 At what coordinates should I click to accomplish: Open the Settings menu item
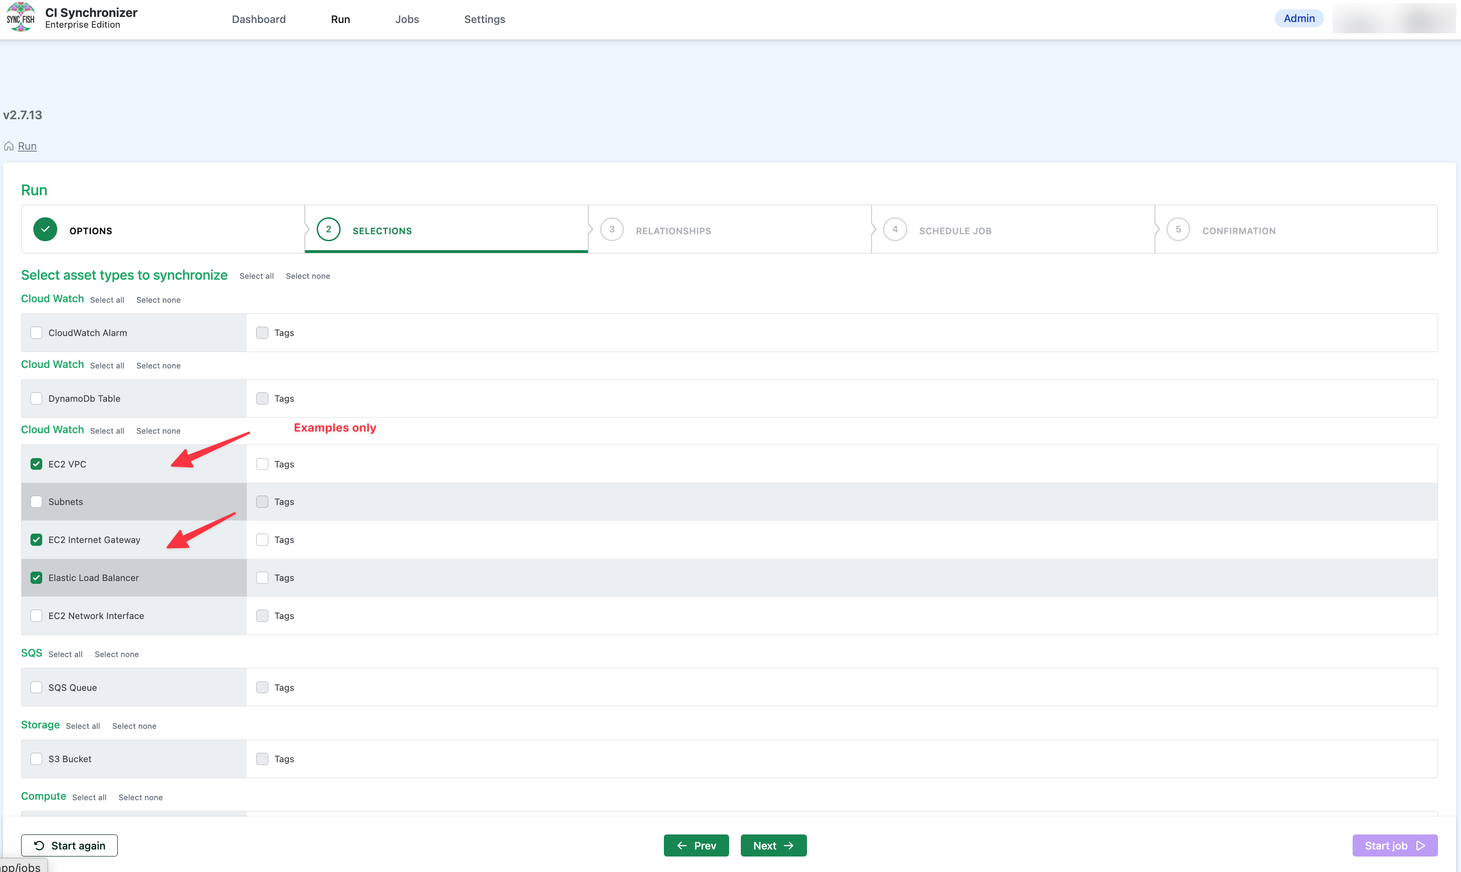[485, 19]
